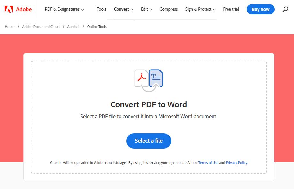
Task: Click the Select a file button
Action: pos(149,141)
